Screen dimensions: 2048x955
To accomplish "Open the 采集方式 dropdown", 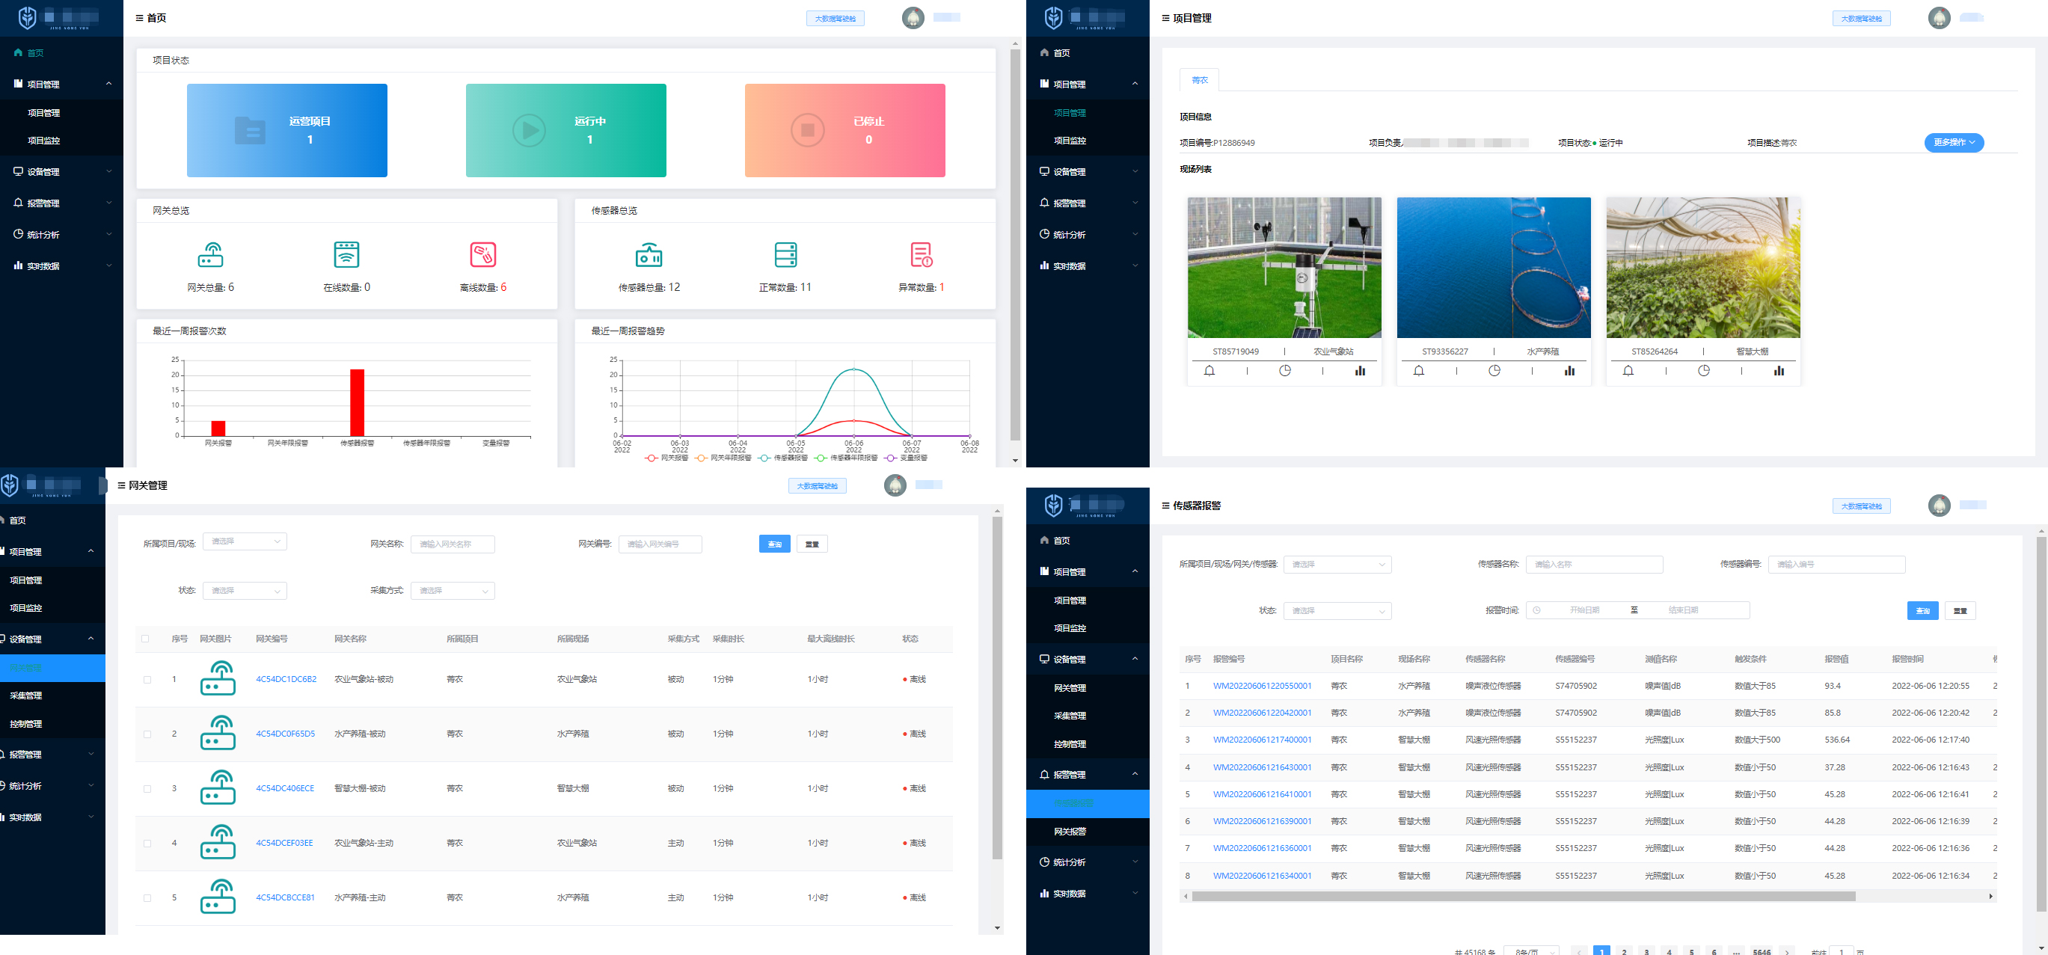I will 453,591.
